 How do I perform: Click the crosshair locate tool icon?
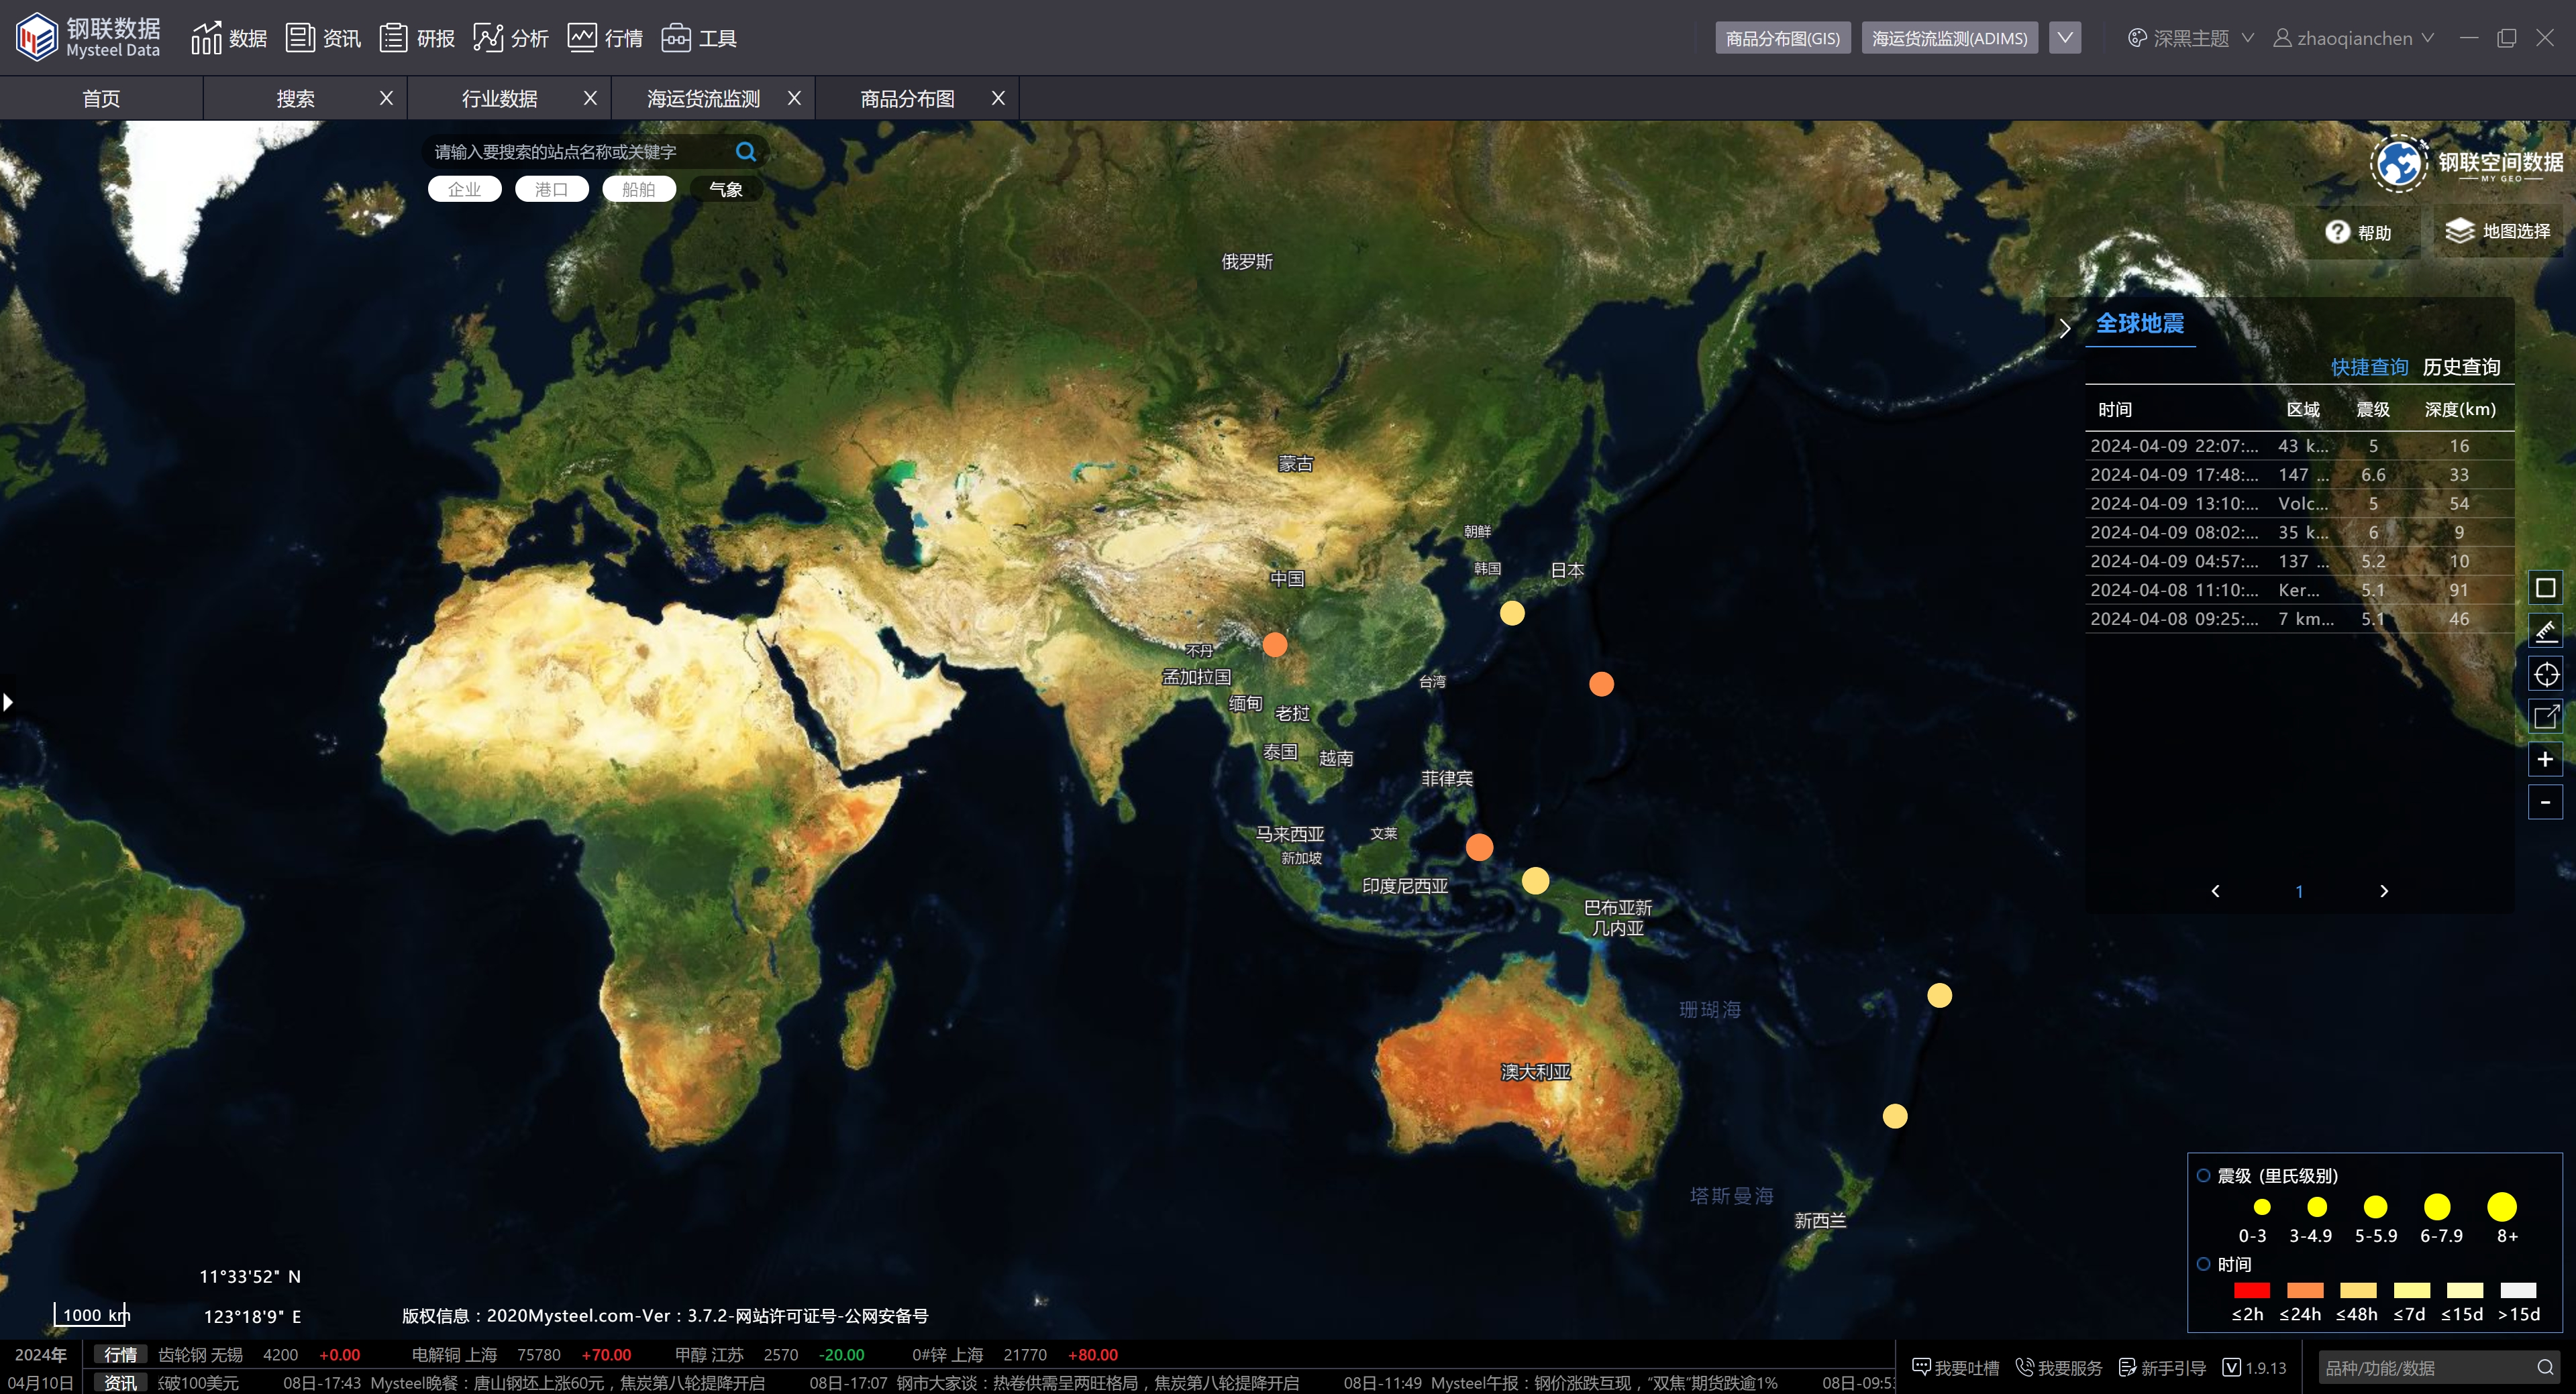2545,675
